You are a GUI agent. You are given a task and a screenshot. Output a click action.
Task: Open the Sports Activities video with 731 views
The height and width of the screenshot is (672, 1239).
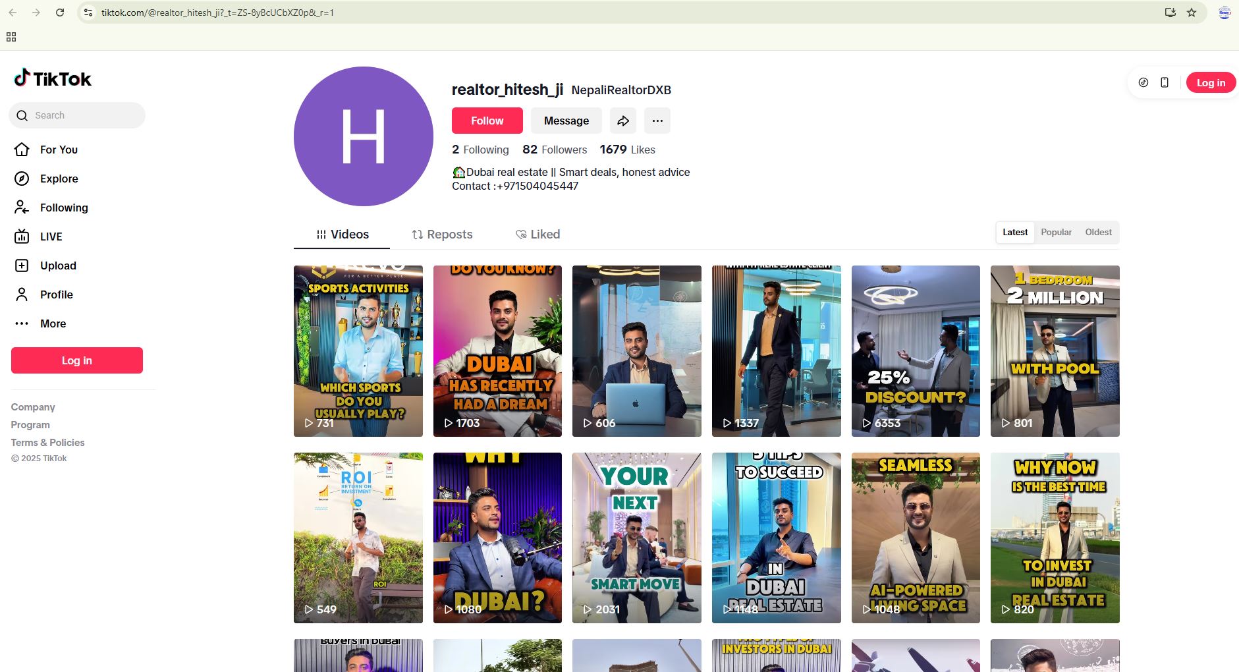(358, 351)
